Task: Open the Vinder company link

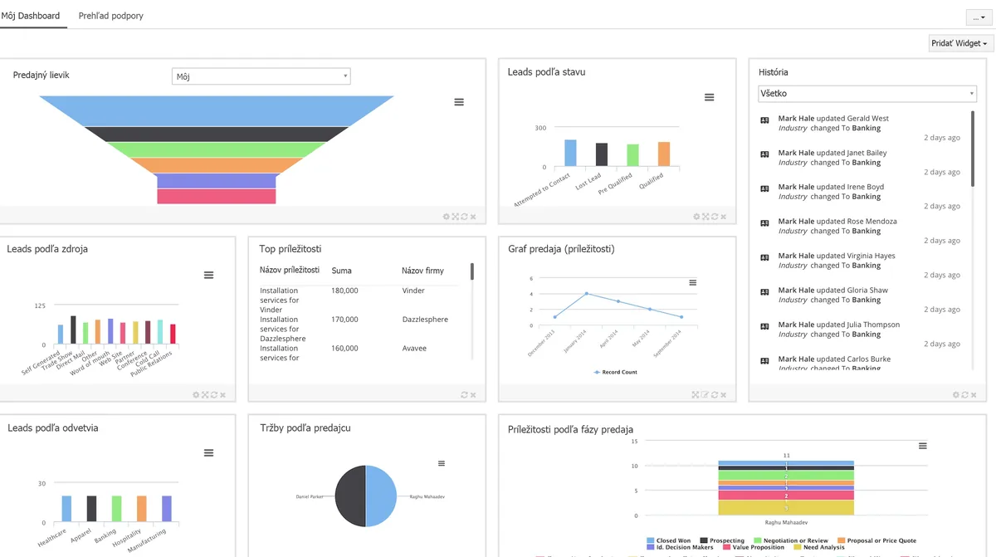Action: point(413,291)
